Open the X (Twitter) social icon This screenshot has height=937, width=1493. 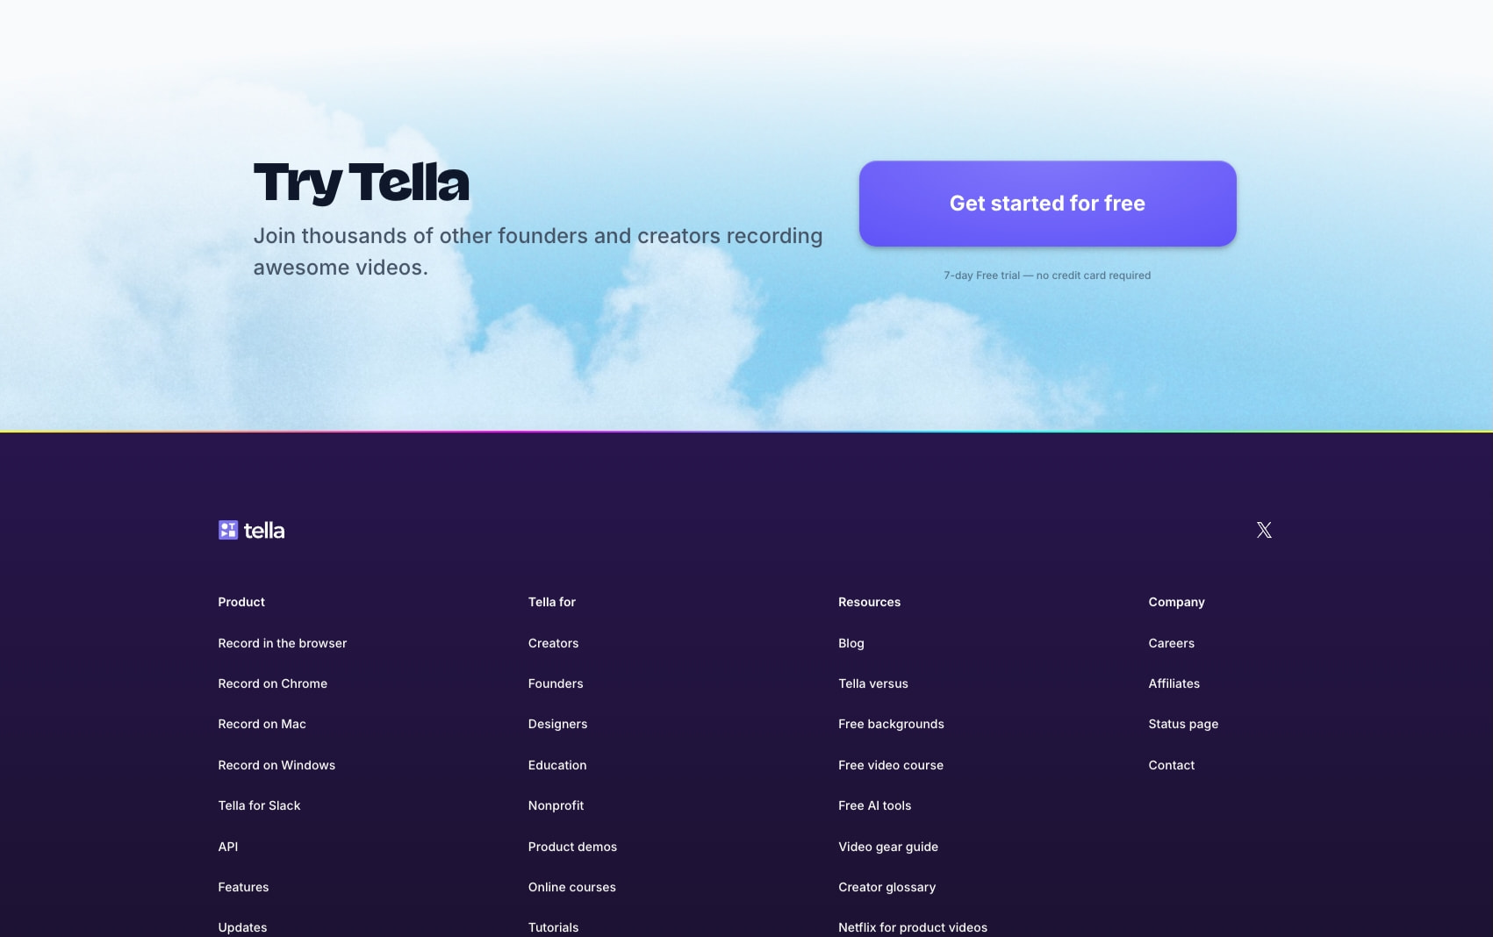click(1264, 530)
